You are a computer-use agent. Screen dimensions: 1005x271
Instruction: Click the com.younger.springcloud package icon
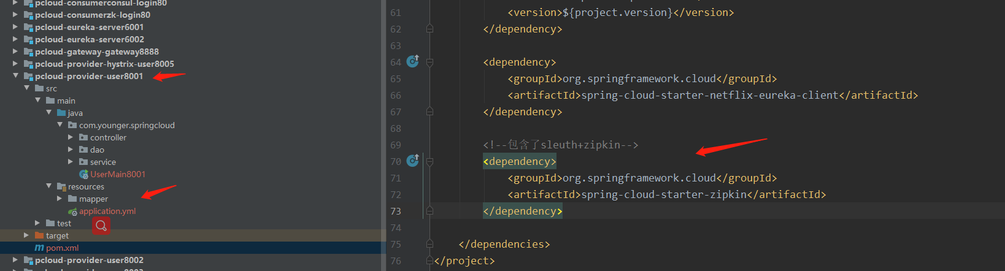(72, 125)
